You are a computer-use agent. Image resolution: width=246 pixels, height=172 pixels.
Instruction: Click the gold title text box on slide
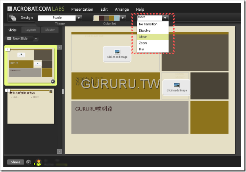point(116,86)
